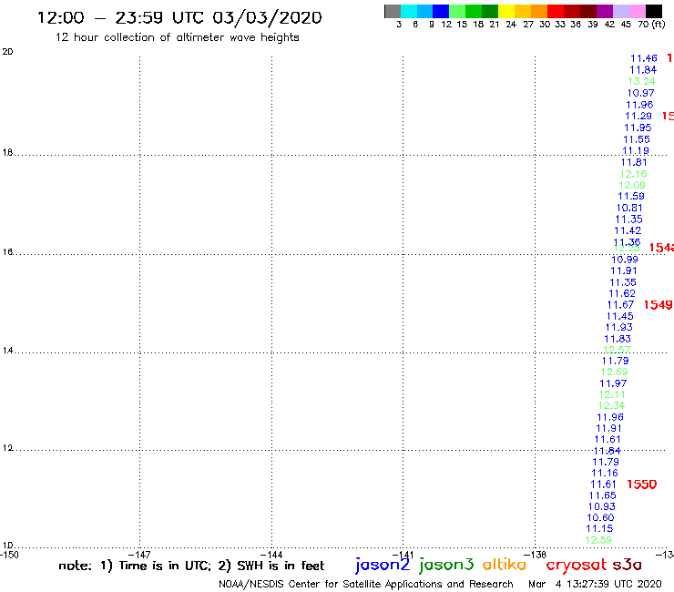Image resolution: width=674 pixels, height=592 pixels.
Task: Click the wave height value 11.65
Action: pos(602,495)
